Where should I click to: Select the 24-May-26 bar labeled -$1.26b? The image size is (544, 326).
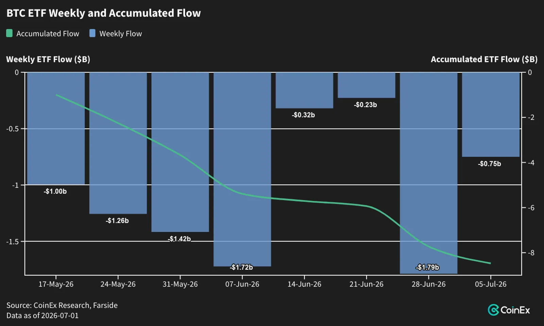pos(118,143)
